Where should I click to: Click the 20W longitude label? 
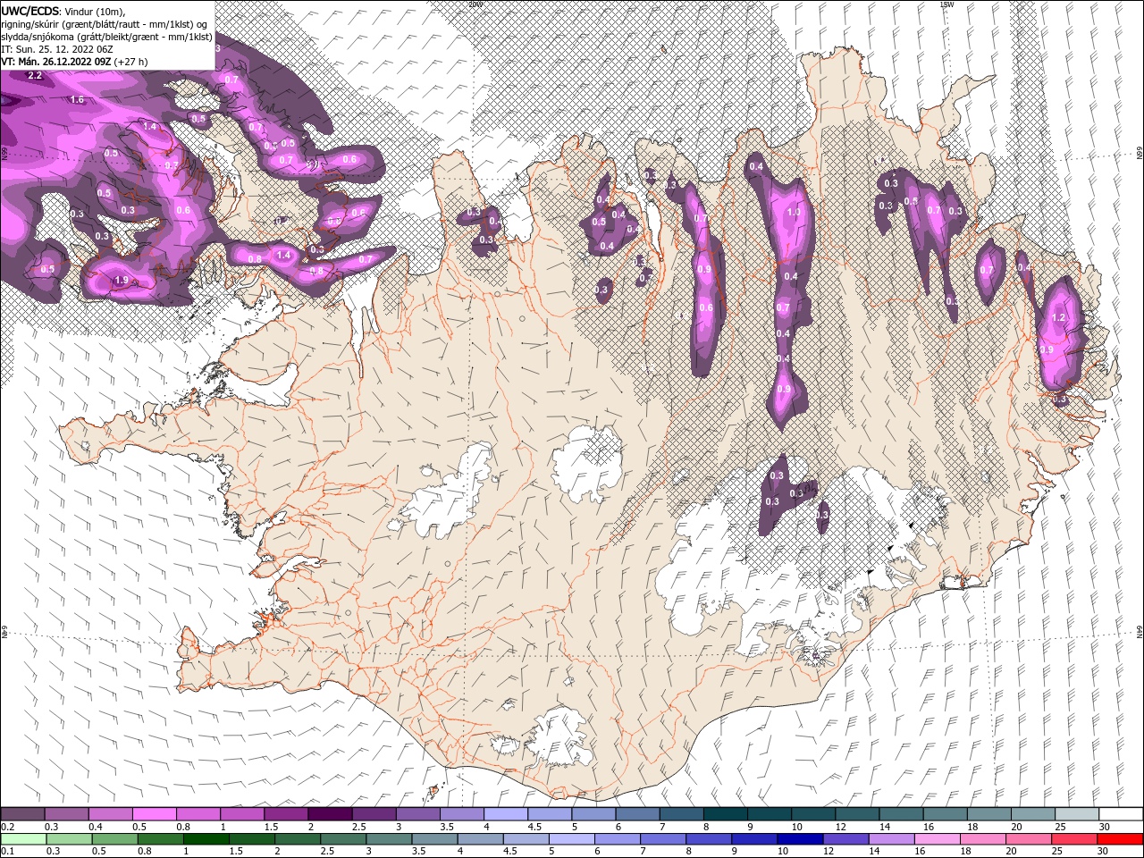pyautogui.click(x=475, y=4)
